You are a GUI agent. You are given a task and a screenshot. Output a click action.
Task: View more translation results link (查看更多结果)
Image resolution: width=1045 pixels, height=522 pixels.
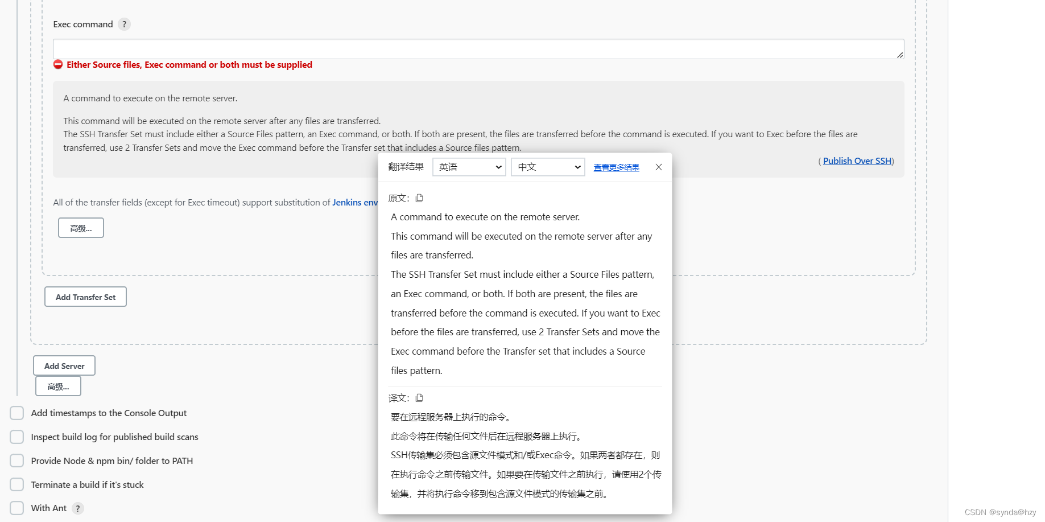pyautogui.click(x=617, y=167)
